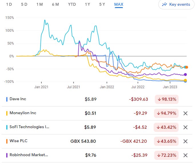Open the 5Y range tab
196x165 pixels.
click(x=102, y=4)
